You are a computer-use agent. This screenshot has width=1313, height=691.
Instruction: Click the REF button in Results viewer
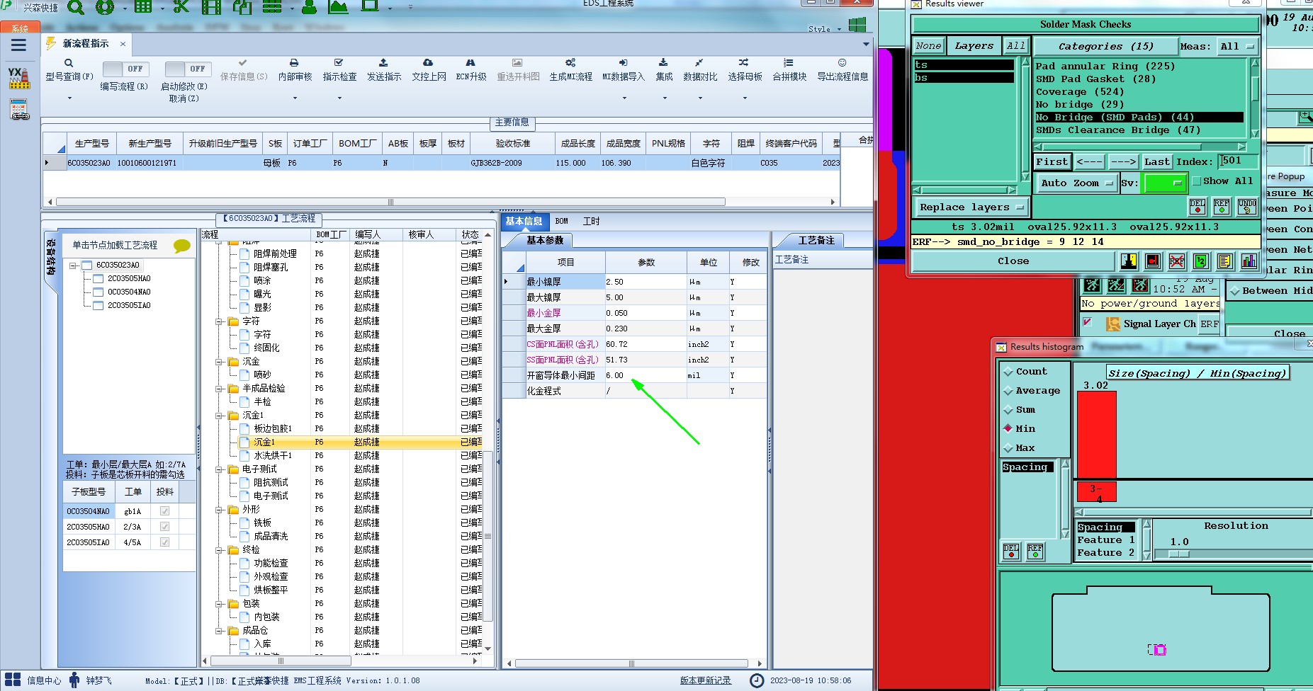point(1222,207)
